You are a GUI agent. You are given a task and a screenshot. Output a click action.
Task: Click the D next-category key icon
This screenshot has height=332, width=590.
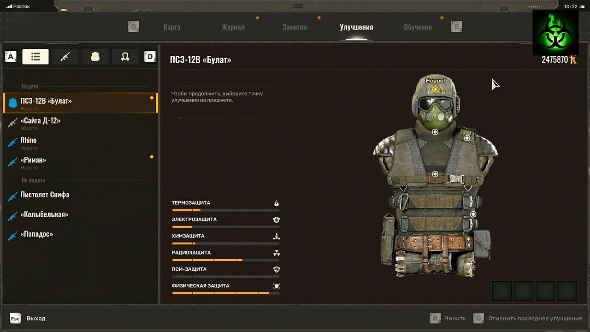coord(150,57)
